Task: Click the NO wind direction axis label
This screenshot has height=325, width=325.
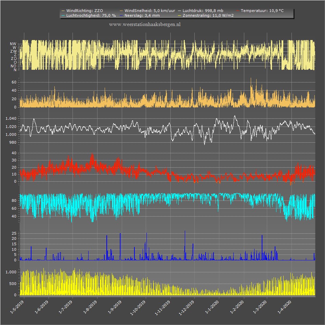Action: tap(13, 66)
